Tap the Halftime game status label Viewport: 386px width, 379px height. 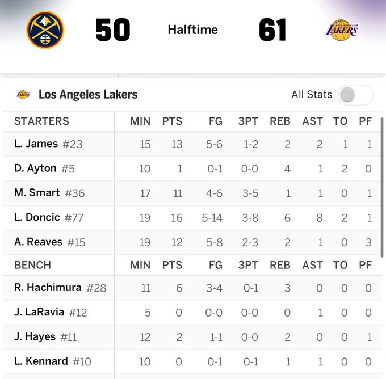coord(192,30)
